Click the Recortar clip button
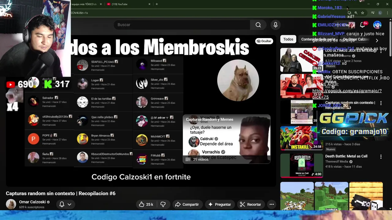The image size is (392, 220). [x=250, y=204]
